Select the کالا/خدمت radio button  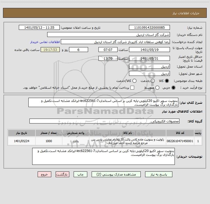point(134,81)
